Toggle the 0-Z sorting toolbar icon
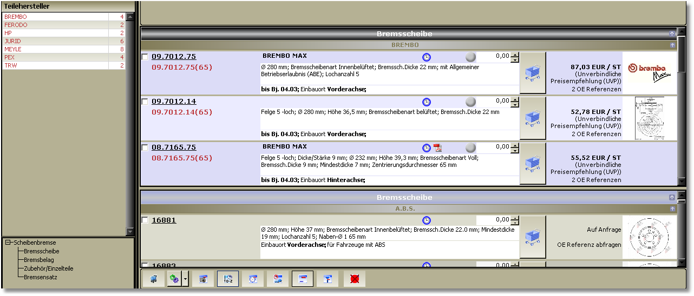Viewport: 694px width, 296px height. [x=228, y=279]
